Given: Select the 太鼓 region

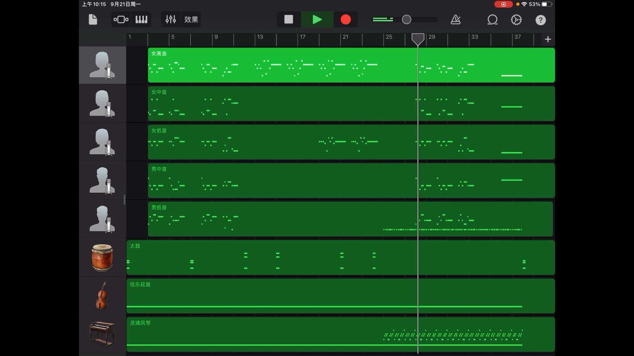Looking at the screenshot, I should pos(341,258).
